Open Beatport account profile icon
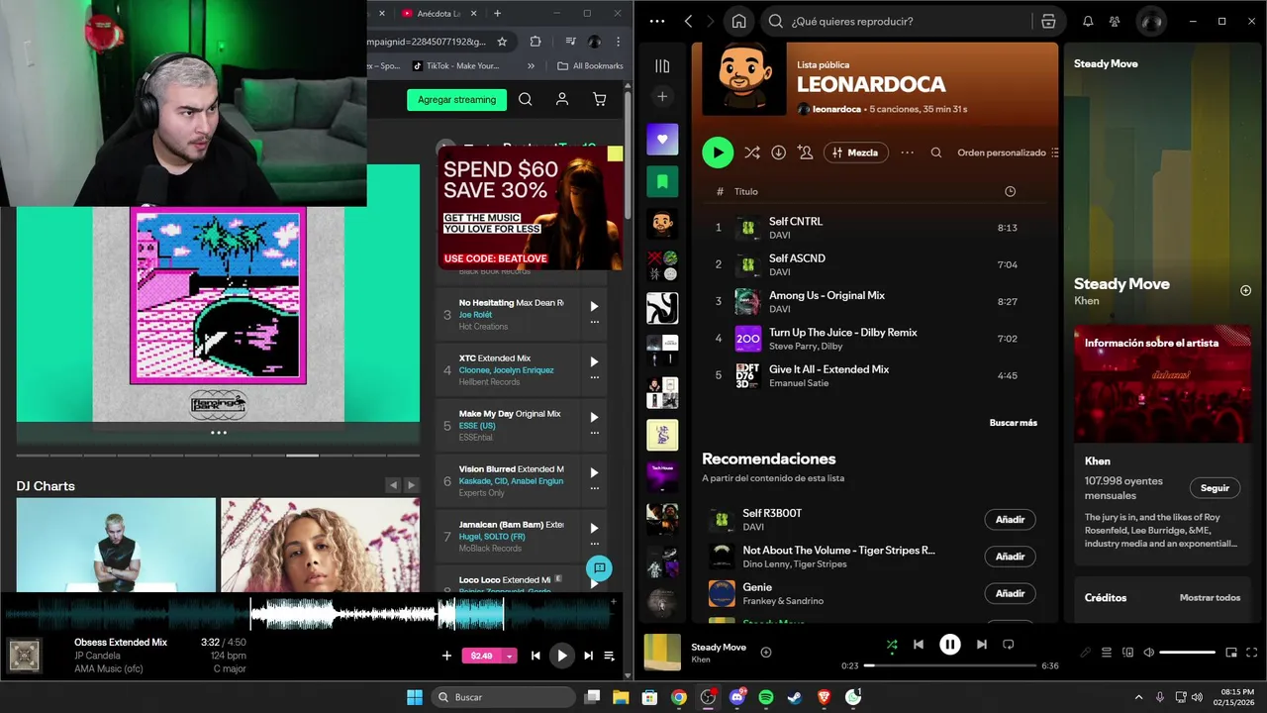The height and width of the screenshot is (713, 1267). pyautogui.click(x=562, y=99)
